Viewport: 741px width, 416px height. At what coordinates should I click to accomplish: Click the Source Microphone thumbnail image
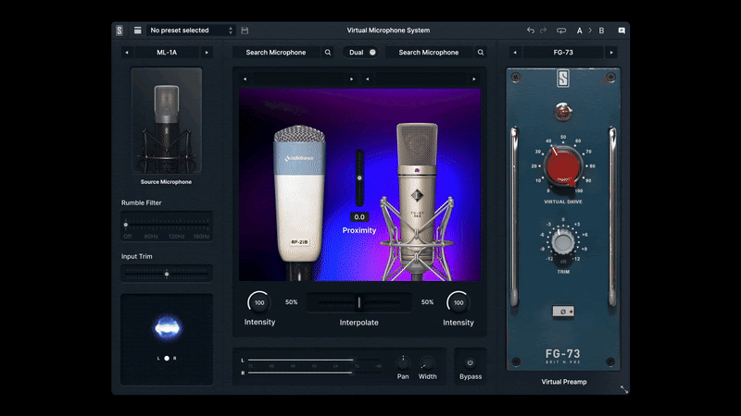pyautogui.click(x=167, y=121)
